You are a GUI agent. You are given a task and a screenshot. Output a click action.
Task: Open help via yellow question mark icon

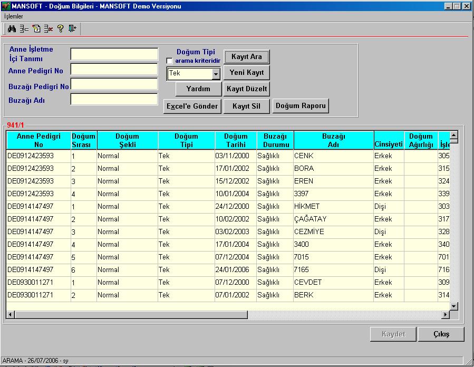(61, 28)
